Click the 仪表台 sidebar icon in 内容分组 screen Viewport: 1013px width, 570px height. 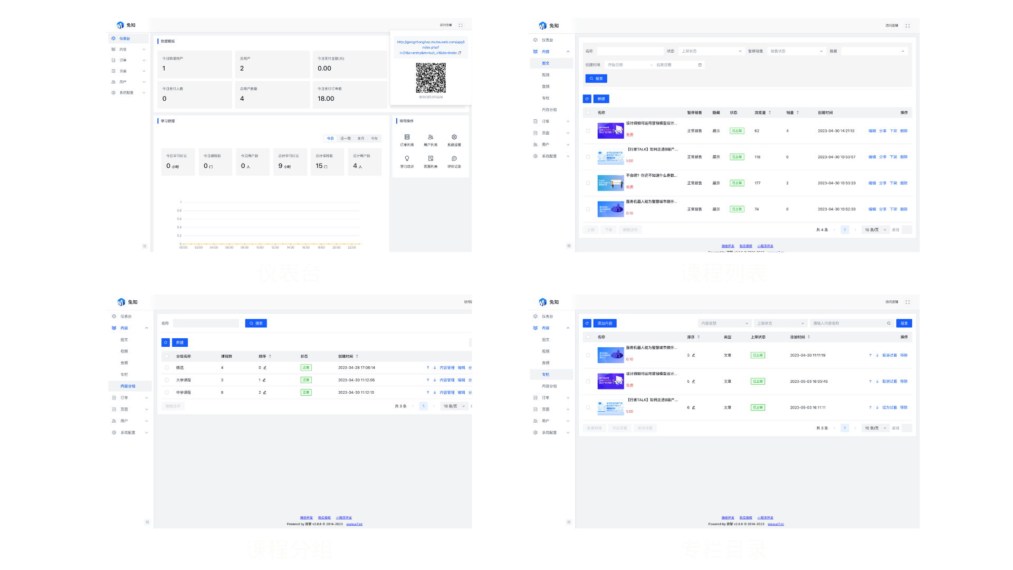[114, 317]
